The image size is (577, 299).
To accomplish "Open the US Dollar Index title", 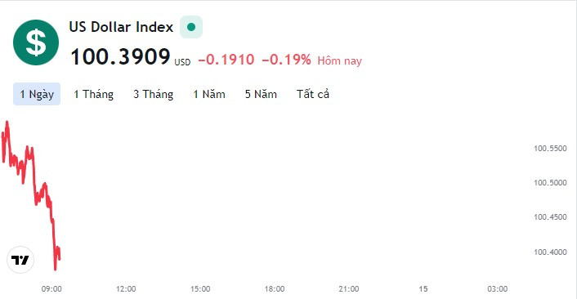I will coord(121,27).
